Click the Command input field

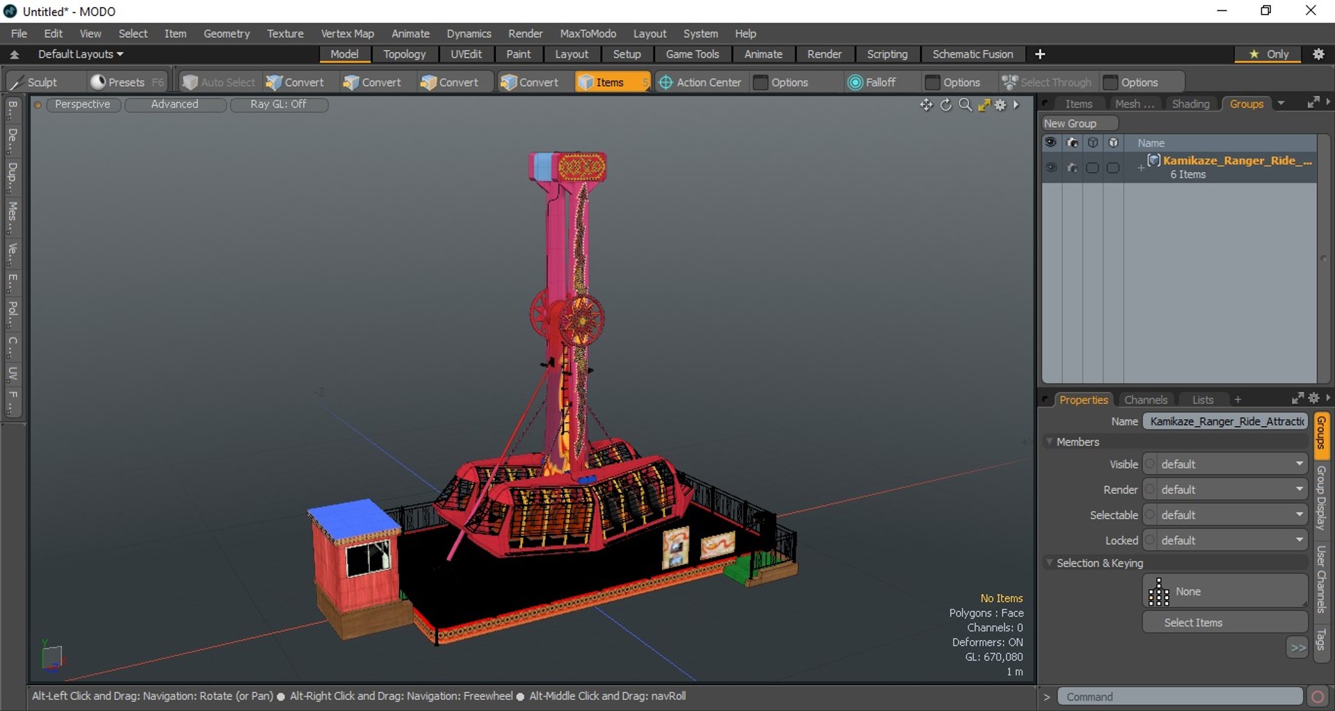(x=1180, y=696)
